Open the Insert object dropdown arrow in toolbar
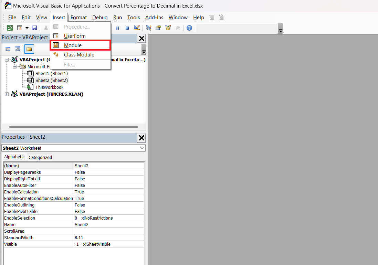This screenshot has height=265, width=378. point(27,28)
